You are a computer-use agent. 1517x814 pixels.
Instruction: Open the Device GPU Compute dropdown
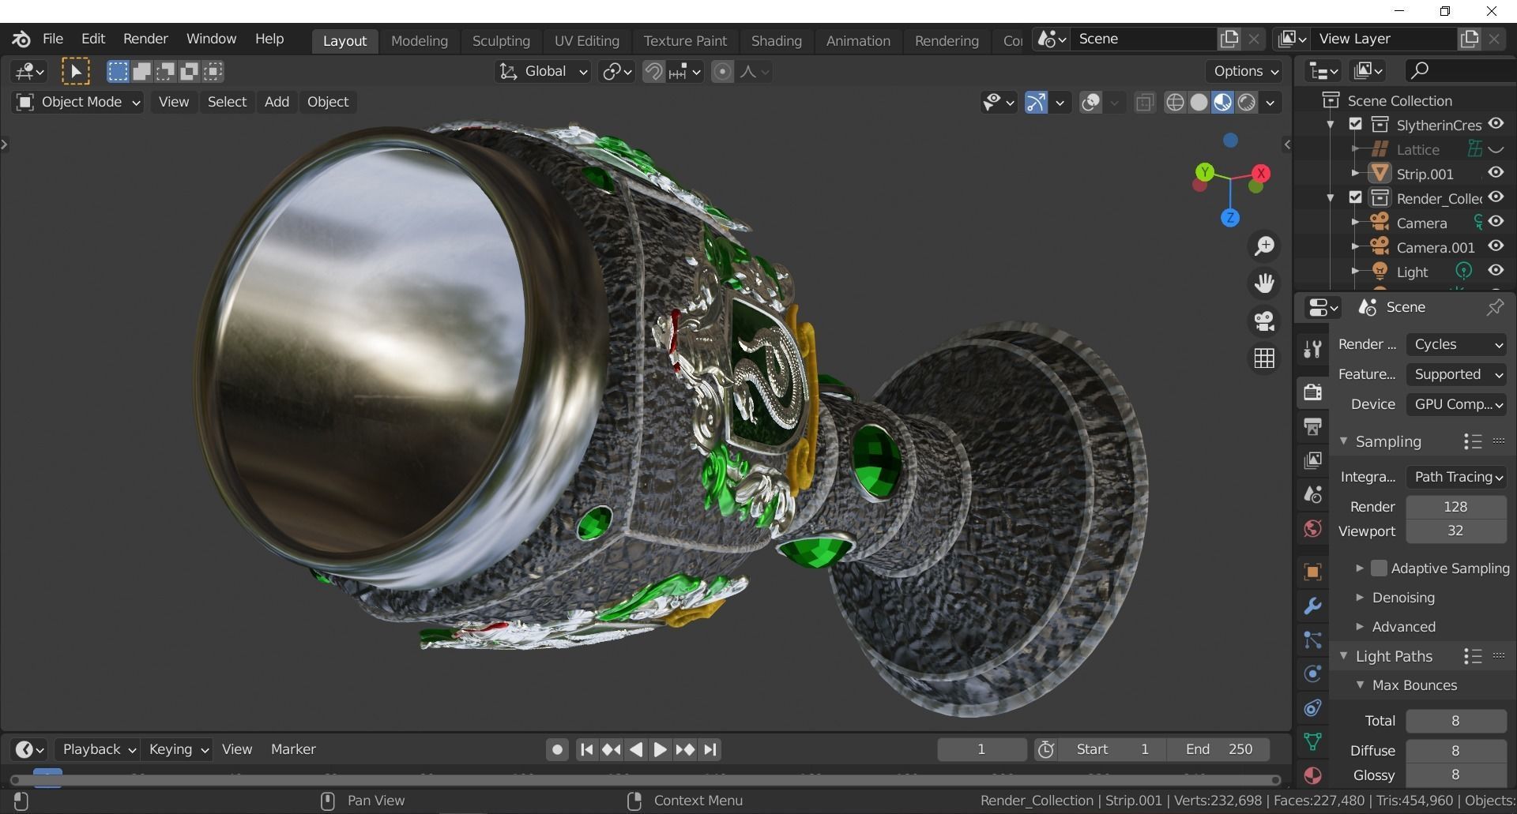tap(1456, 404)
